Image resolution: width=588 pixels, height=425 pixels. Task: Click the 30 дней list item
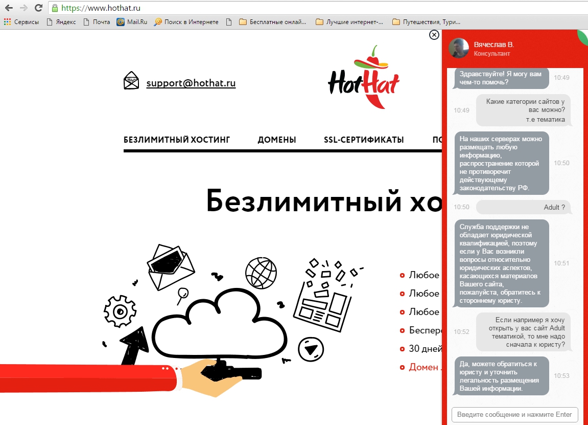coord(420,349)
